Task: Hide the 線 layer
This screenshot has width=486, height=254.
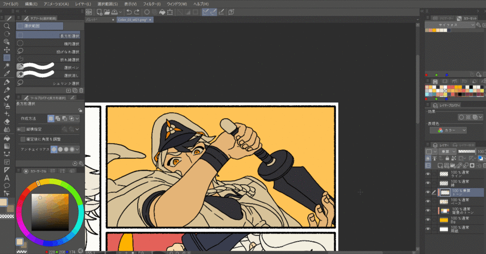Action: tap(428, 183)
